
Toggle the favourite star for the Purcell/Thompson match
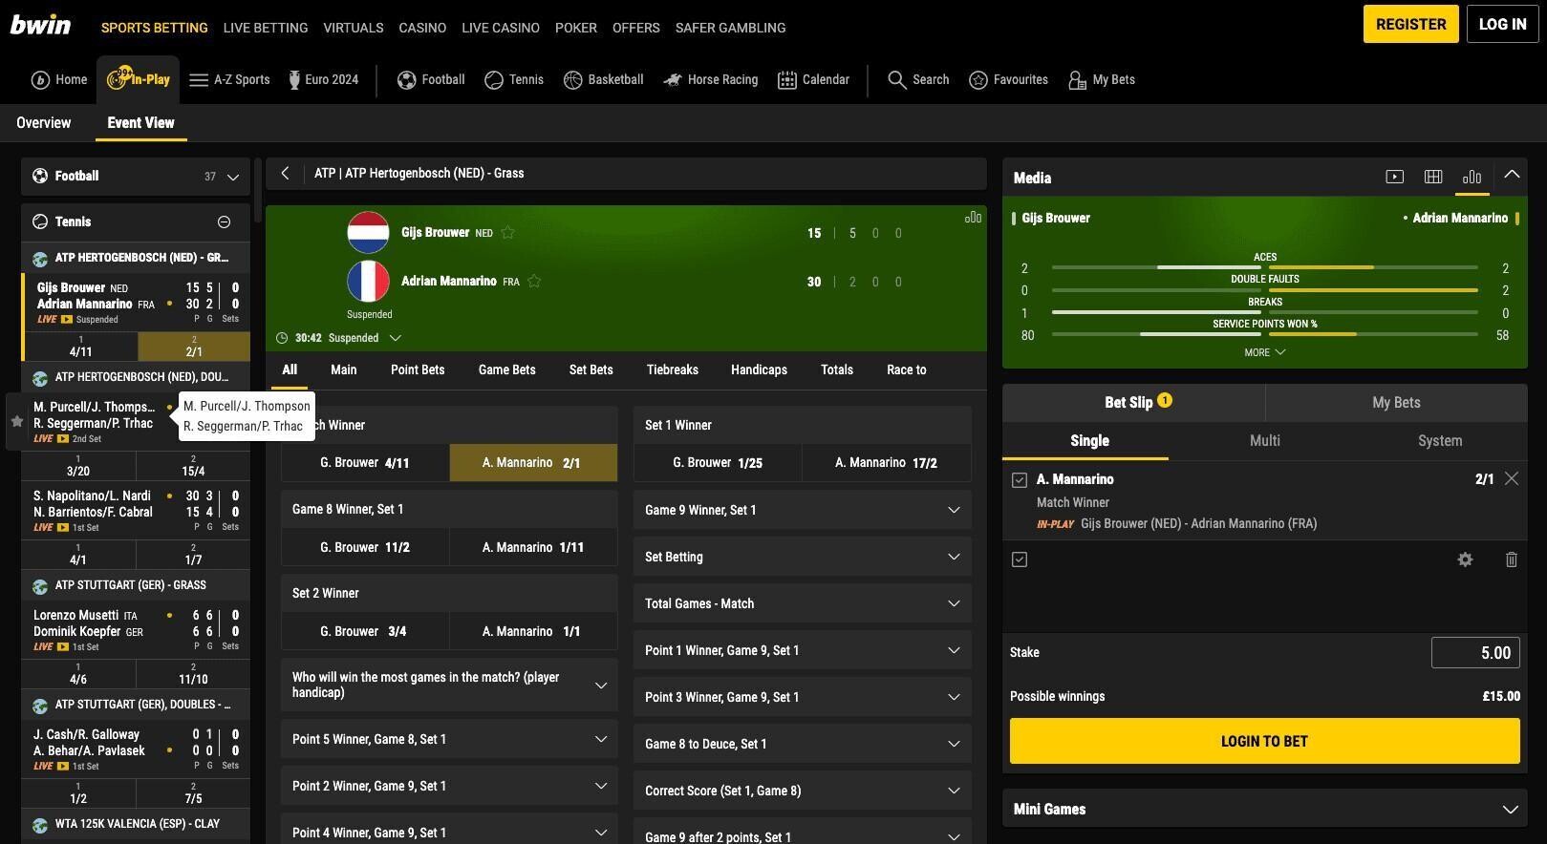[x=16, y=421]
